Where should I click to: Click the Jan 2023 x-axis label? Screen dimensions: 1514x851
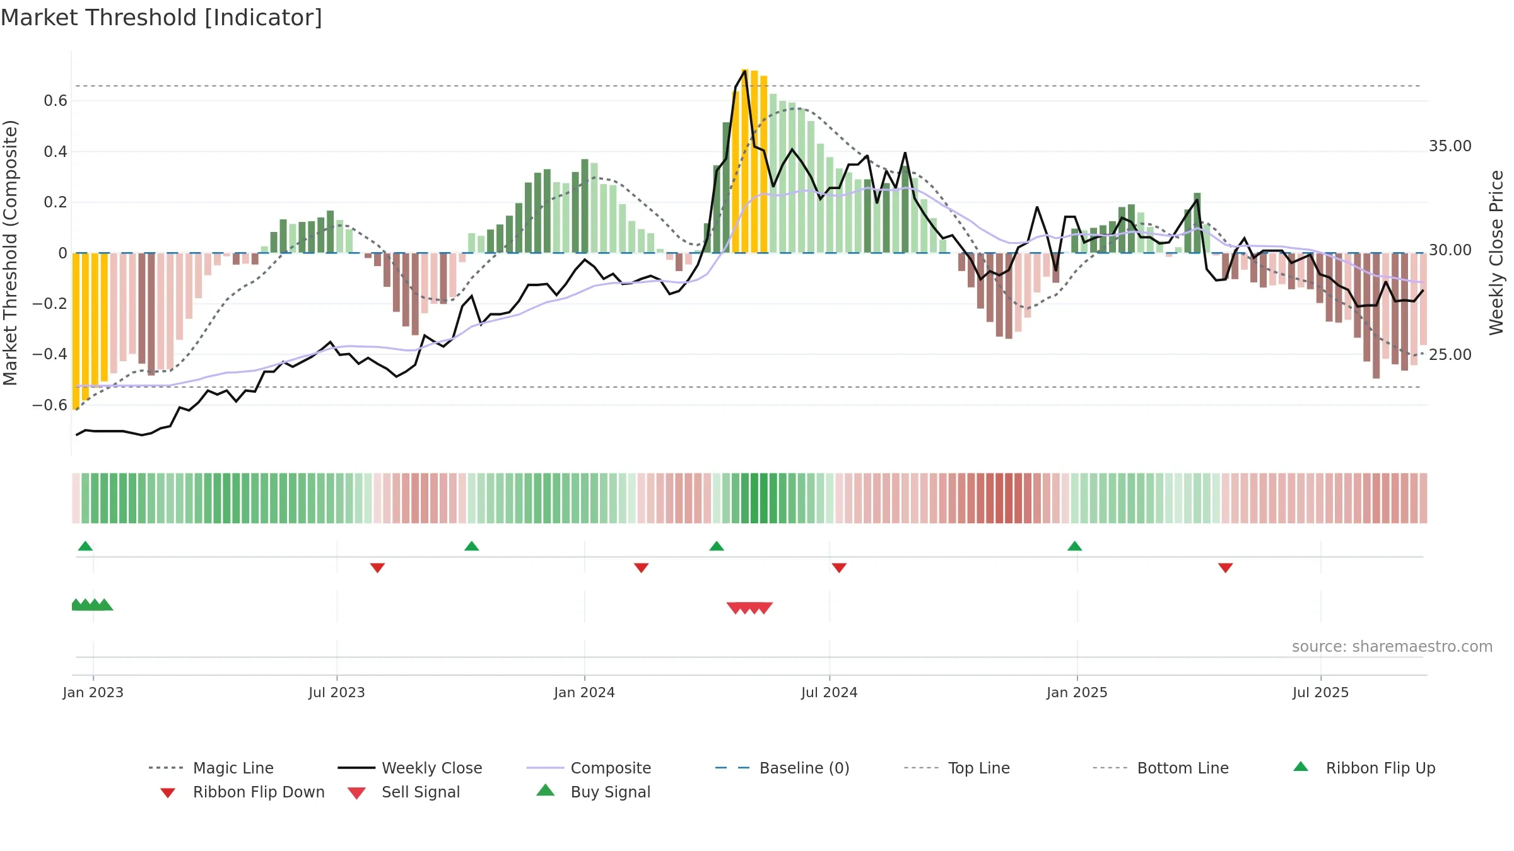click(x=93, y=692)
